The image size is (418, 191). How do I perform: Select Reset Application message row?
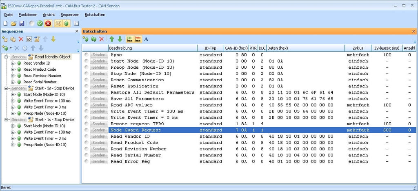(x=134, y=86)
